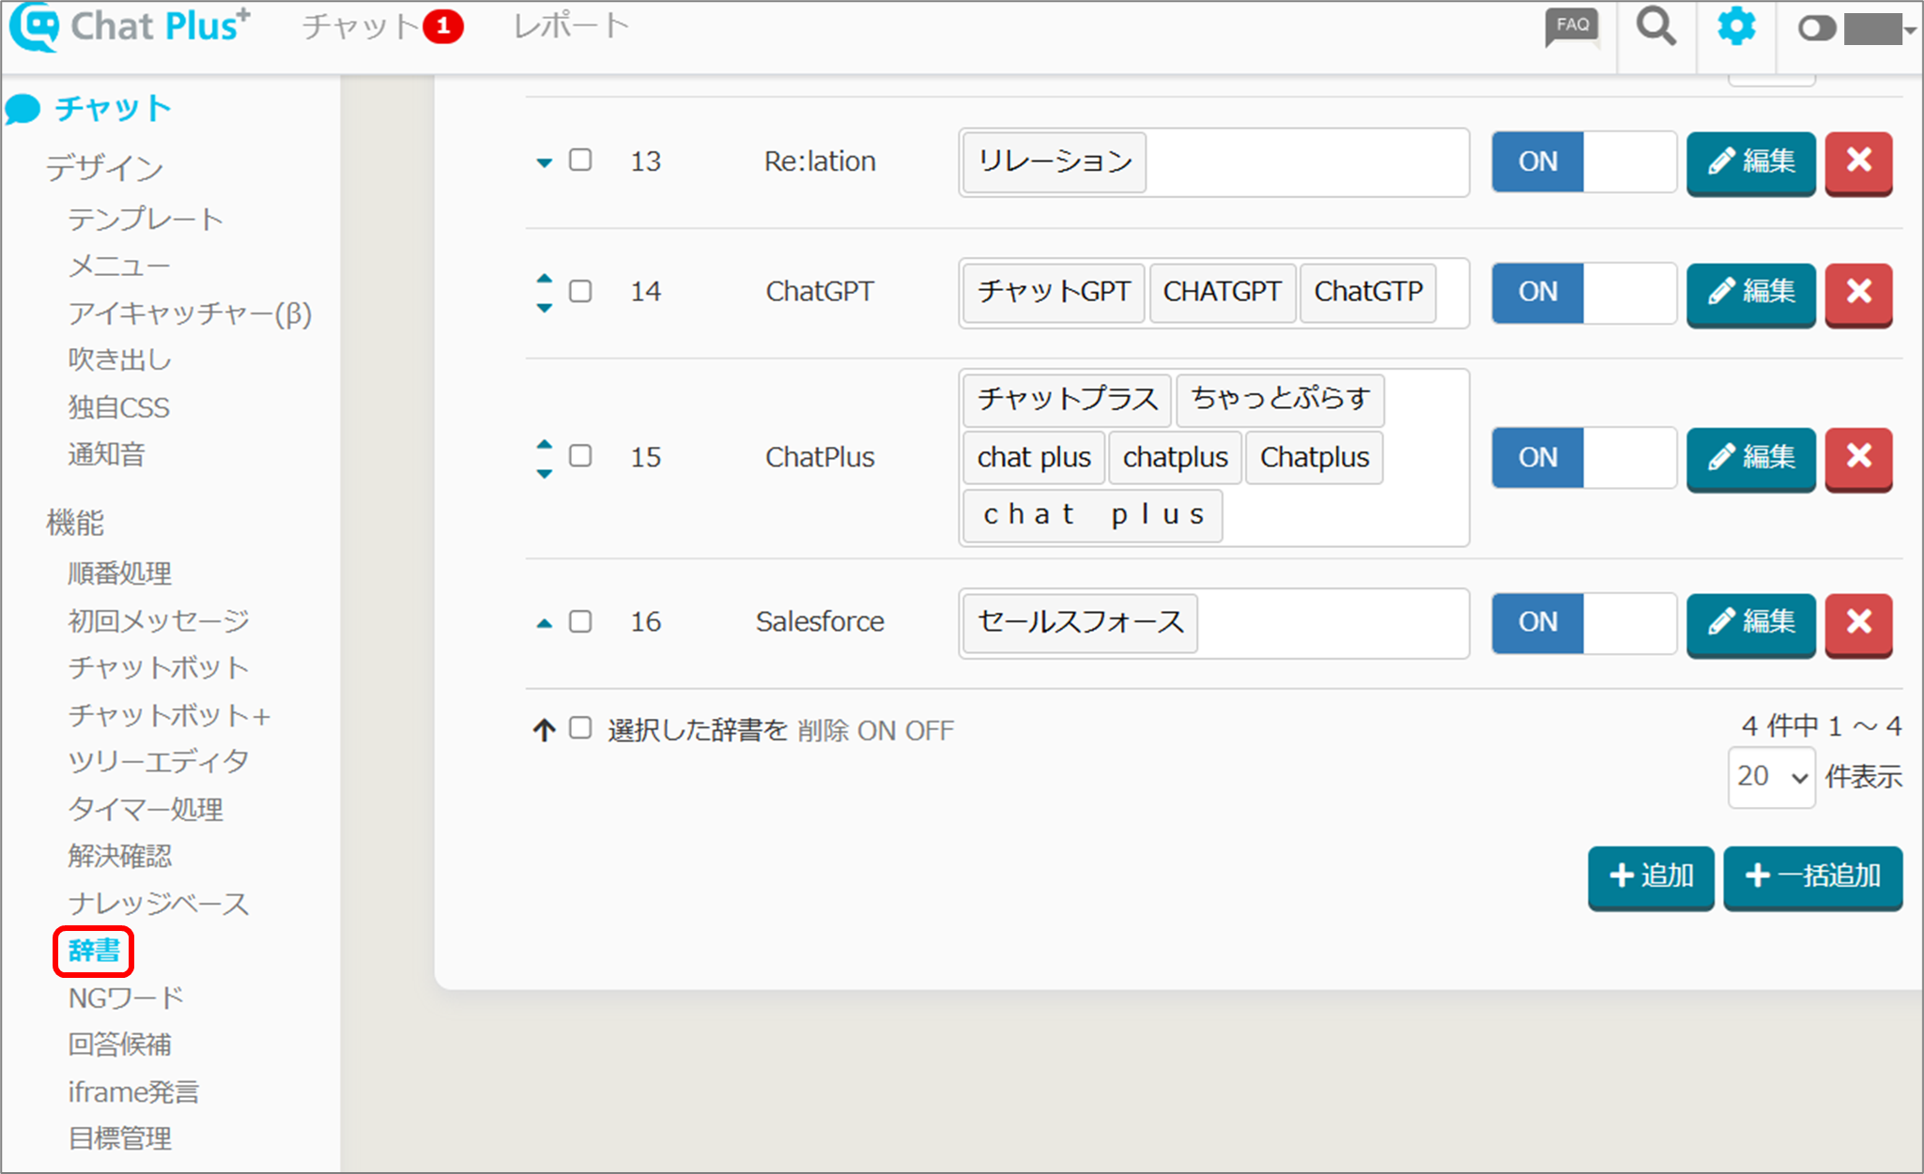Screen dimensions: 1924x1174
Task: Delete the Salesforce entry with red X
Action: point(1858,621)
